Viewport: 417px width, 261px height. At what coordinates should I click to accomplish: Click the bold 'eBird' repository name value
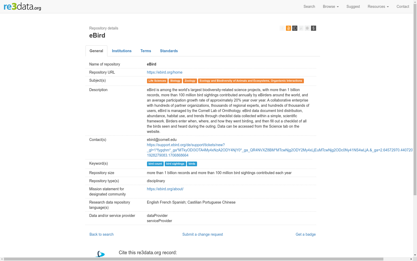click(152, 64)
